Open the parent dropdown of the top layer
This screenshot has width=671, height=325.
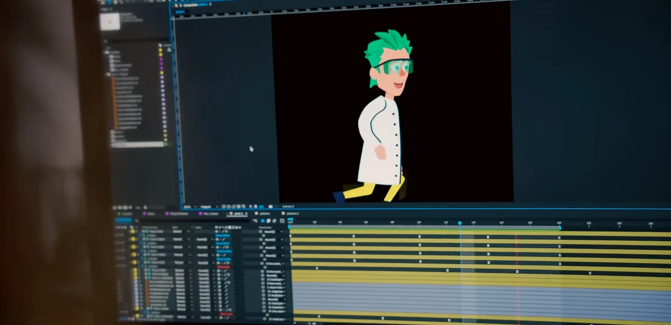pos(272,232)
